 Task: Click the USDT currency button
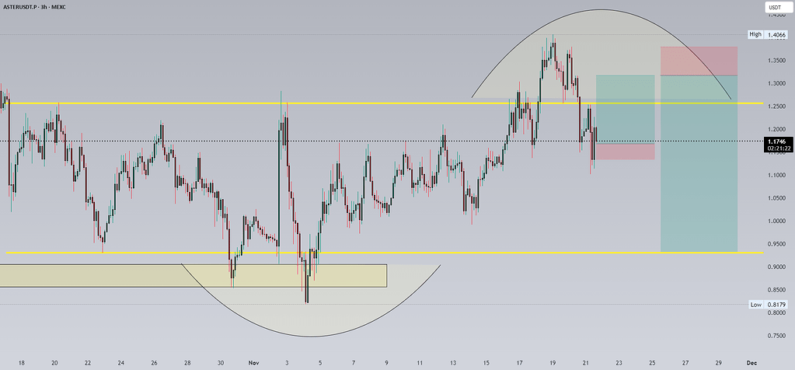(773, 9)
